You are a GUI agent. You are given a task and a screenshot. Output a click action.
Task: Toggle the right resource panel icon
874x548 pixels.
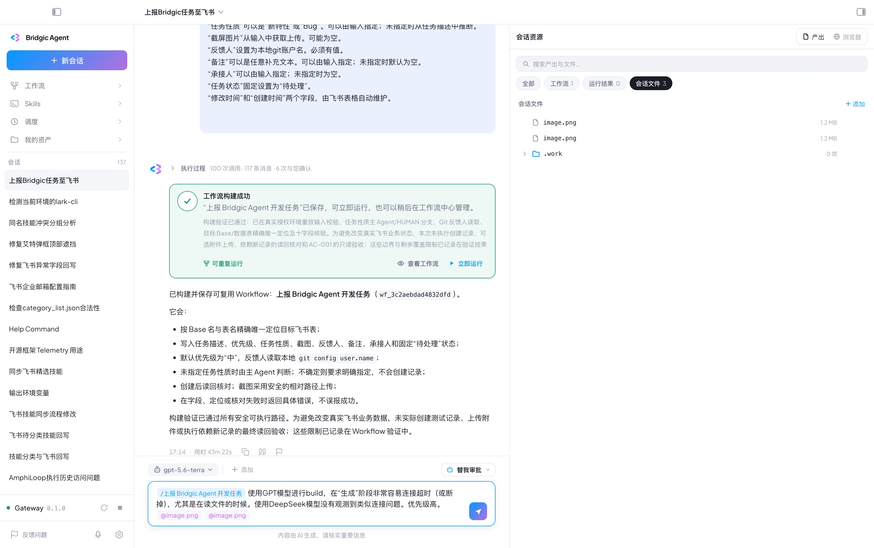tap(861, 12)
